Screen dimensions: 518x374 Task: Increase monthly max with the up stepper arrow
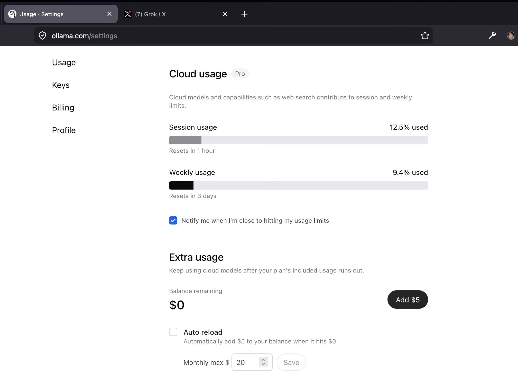[x=263, y=360]
